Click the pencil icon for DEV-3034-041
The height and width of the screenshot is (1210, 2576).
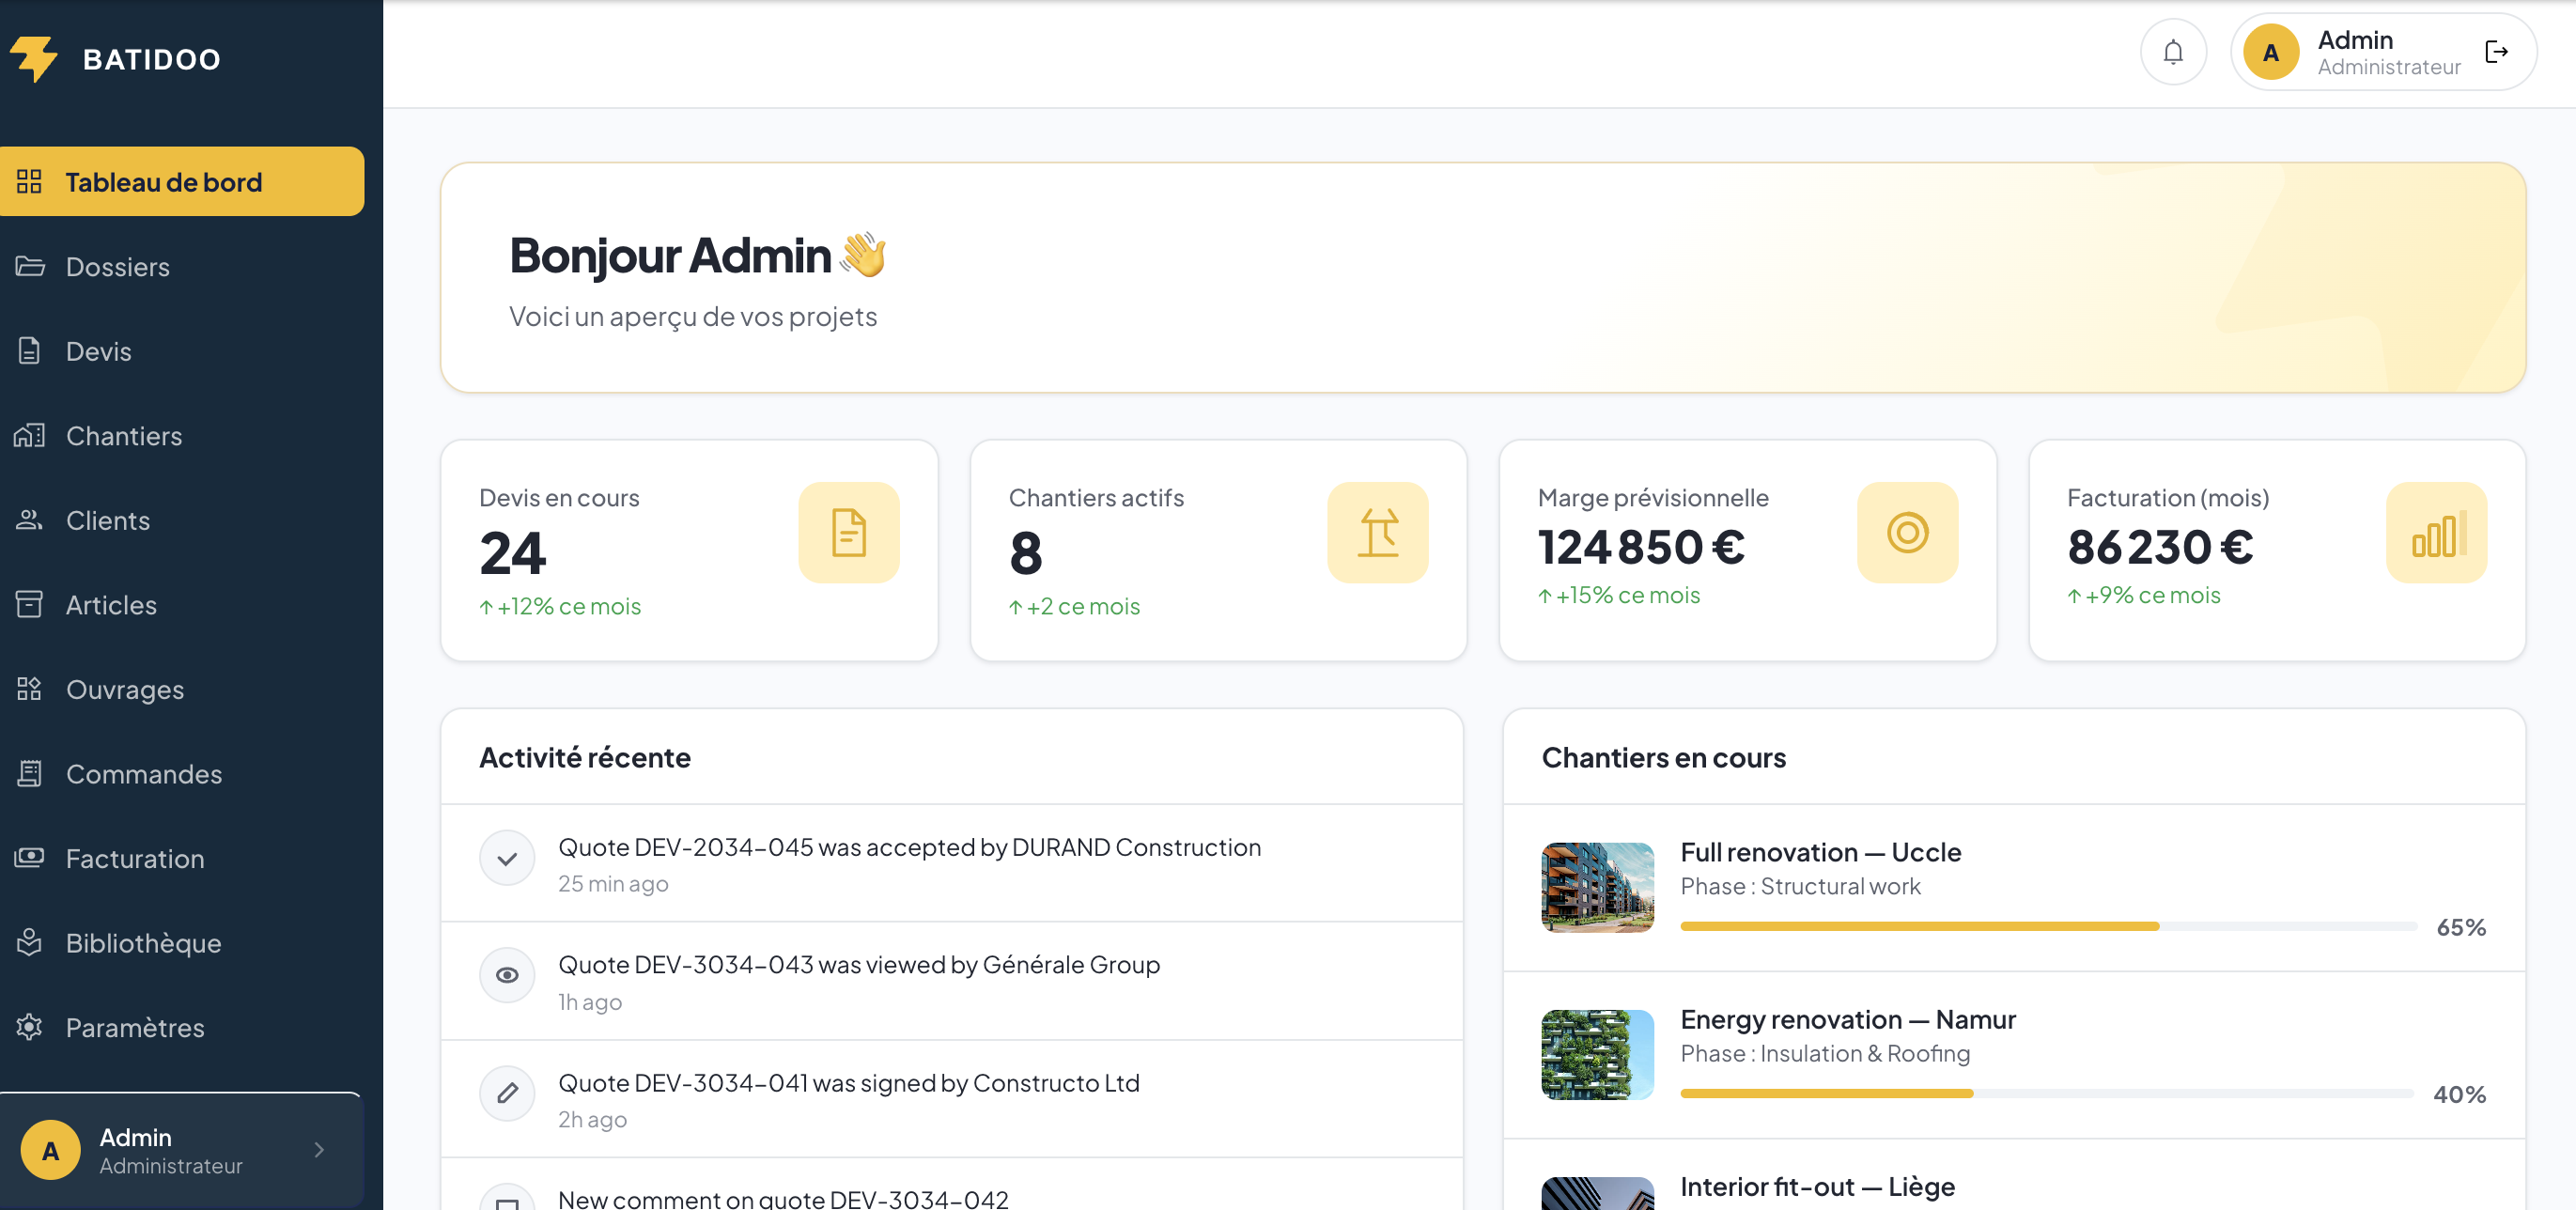(x=508, y=1093)
